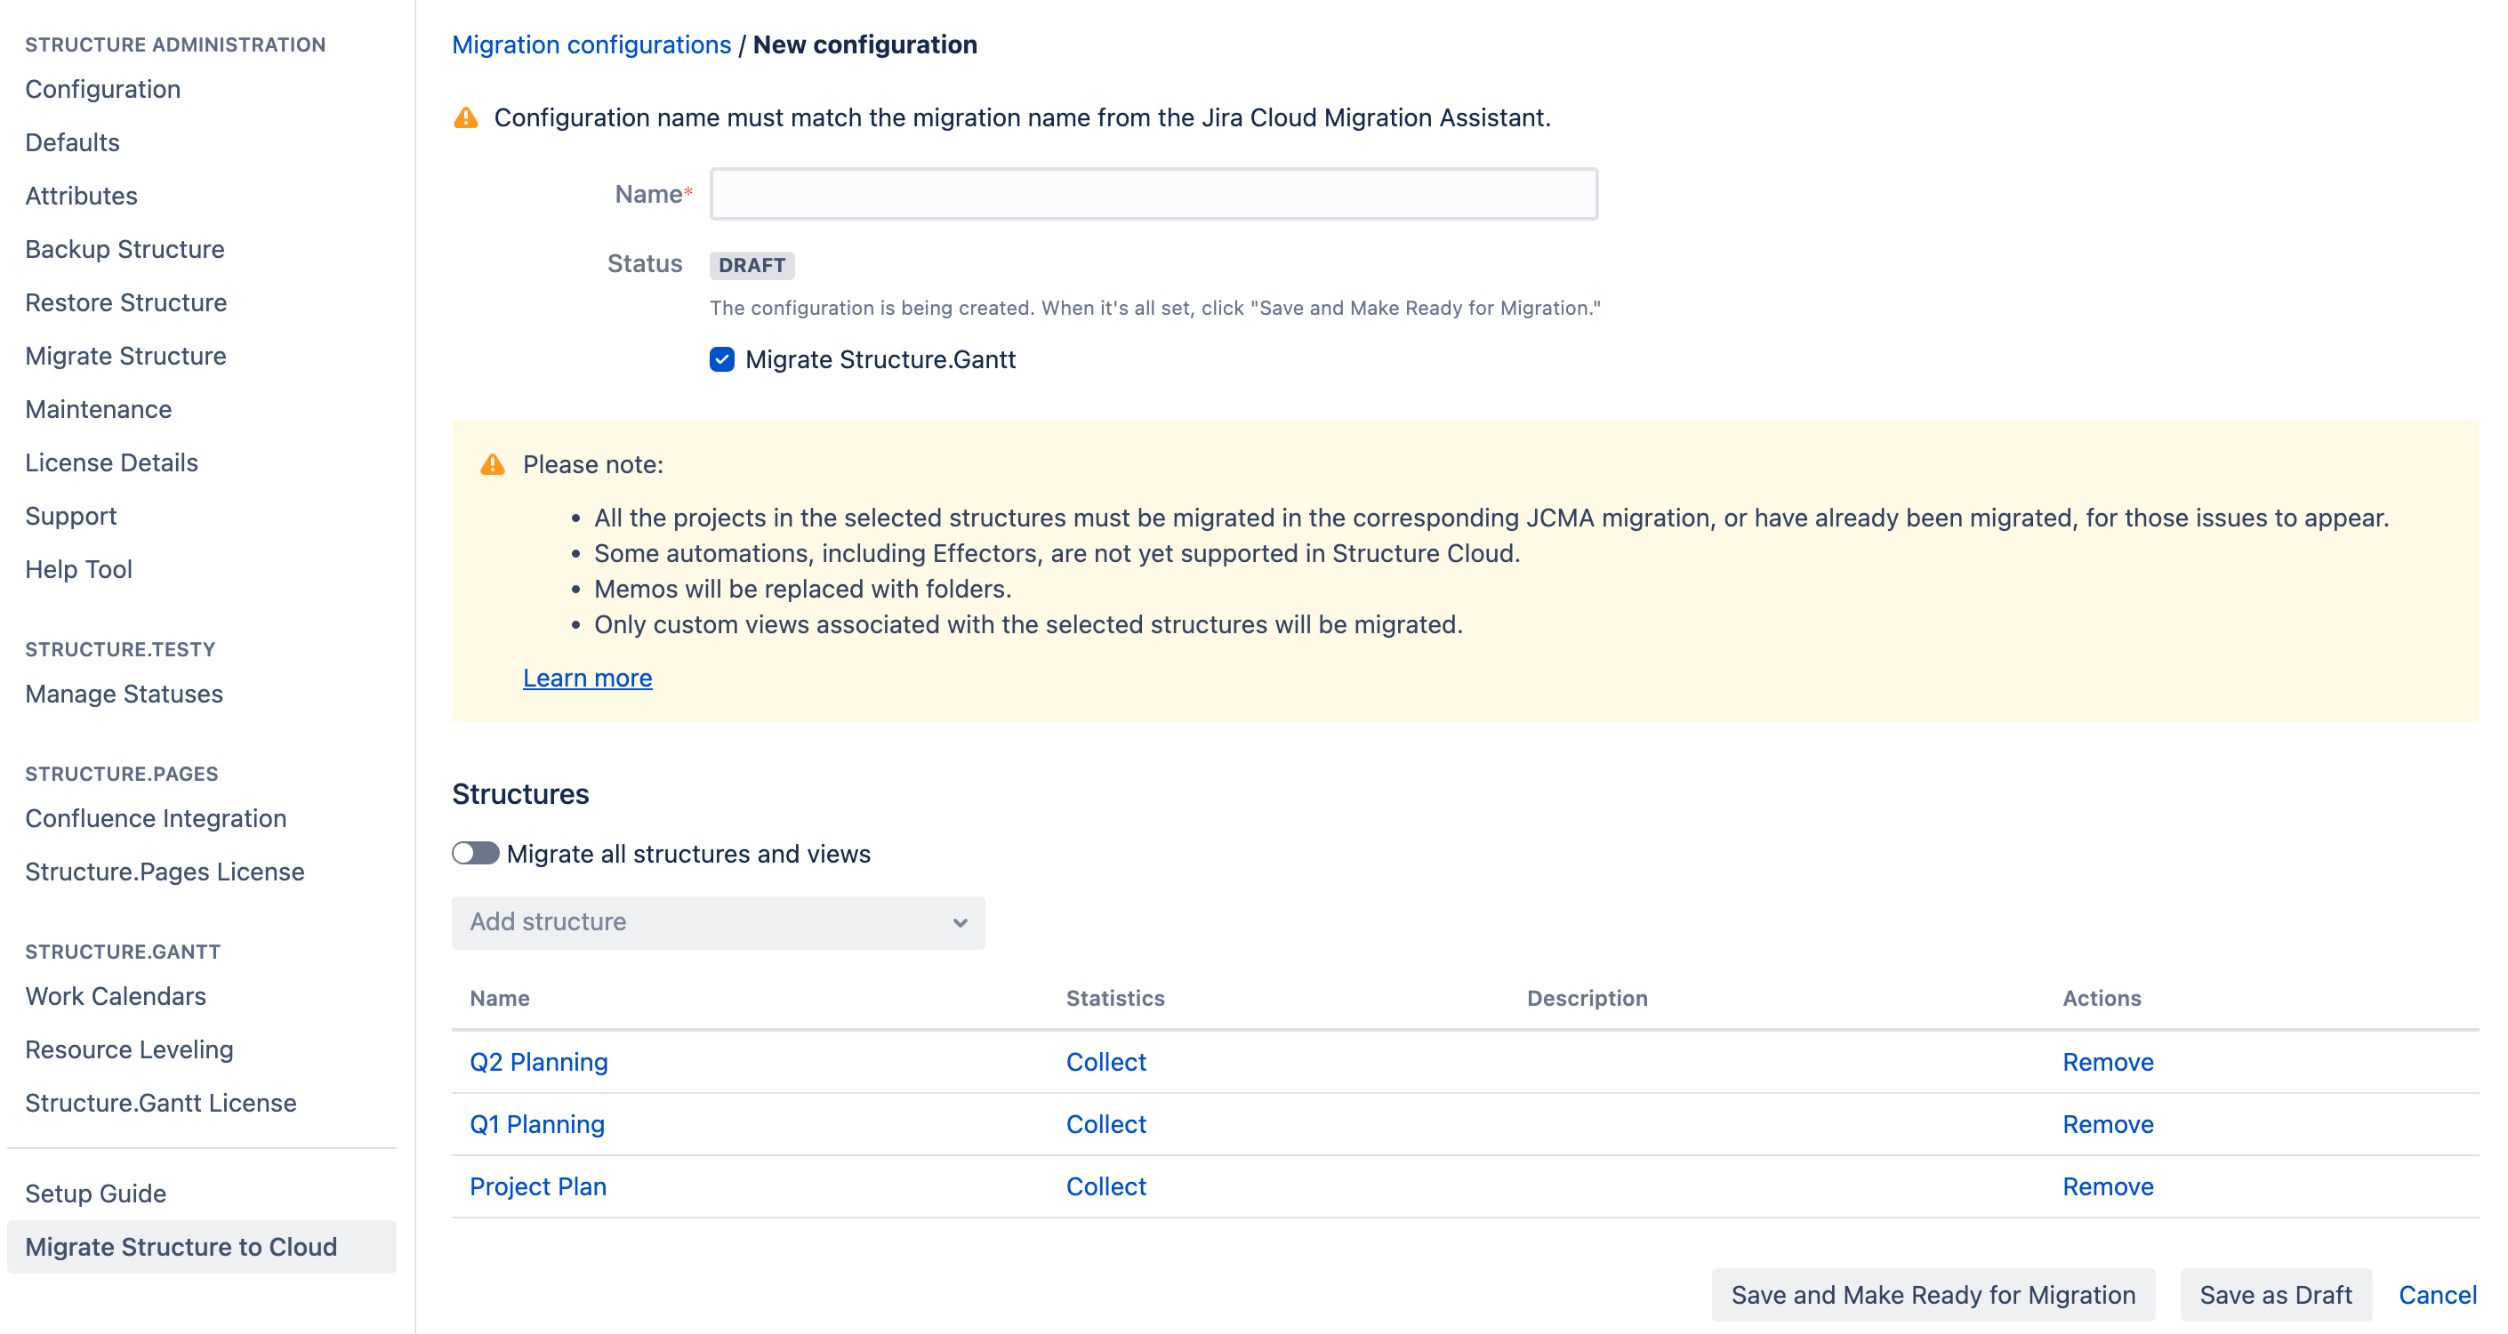Click Save as Draft

click(x=2275, y=1295)
